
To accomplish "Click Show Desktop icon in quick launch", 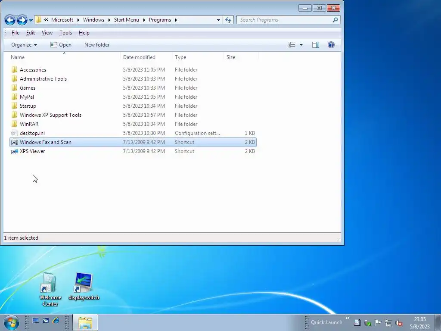I will (35, 320).
